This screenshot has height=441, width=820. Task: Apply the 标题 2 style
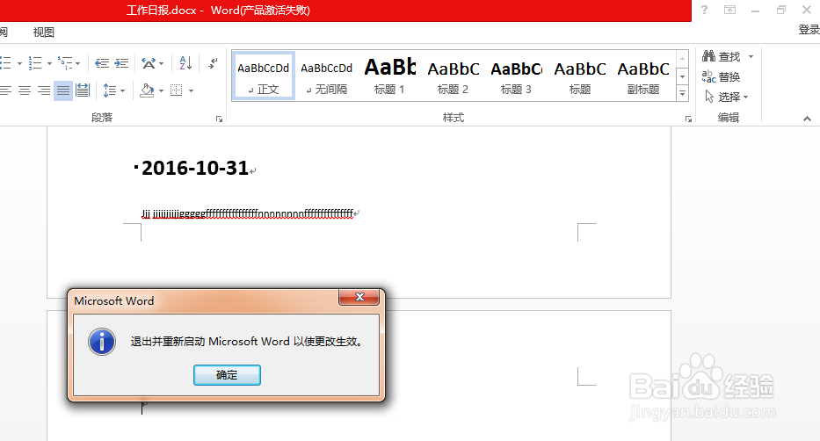pyautogui.click(x=453, y=76)
